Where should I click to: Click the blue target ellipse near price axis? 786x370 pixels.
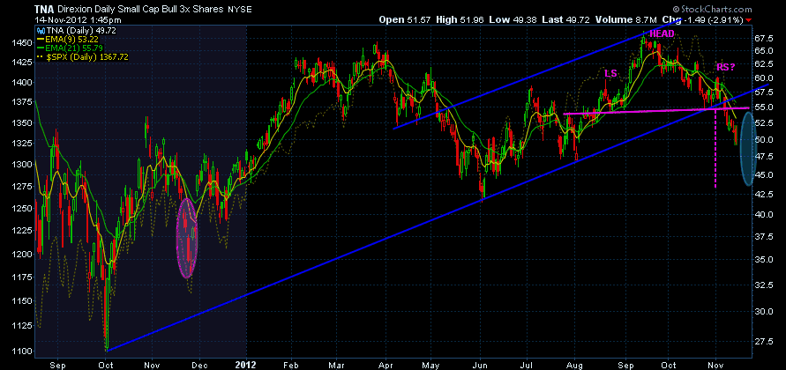click(747, 149)
